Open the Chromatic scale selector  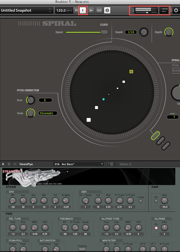(48, 113)
